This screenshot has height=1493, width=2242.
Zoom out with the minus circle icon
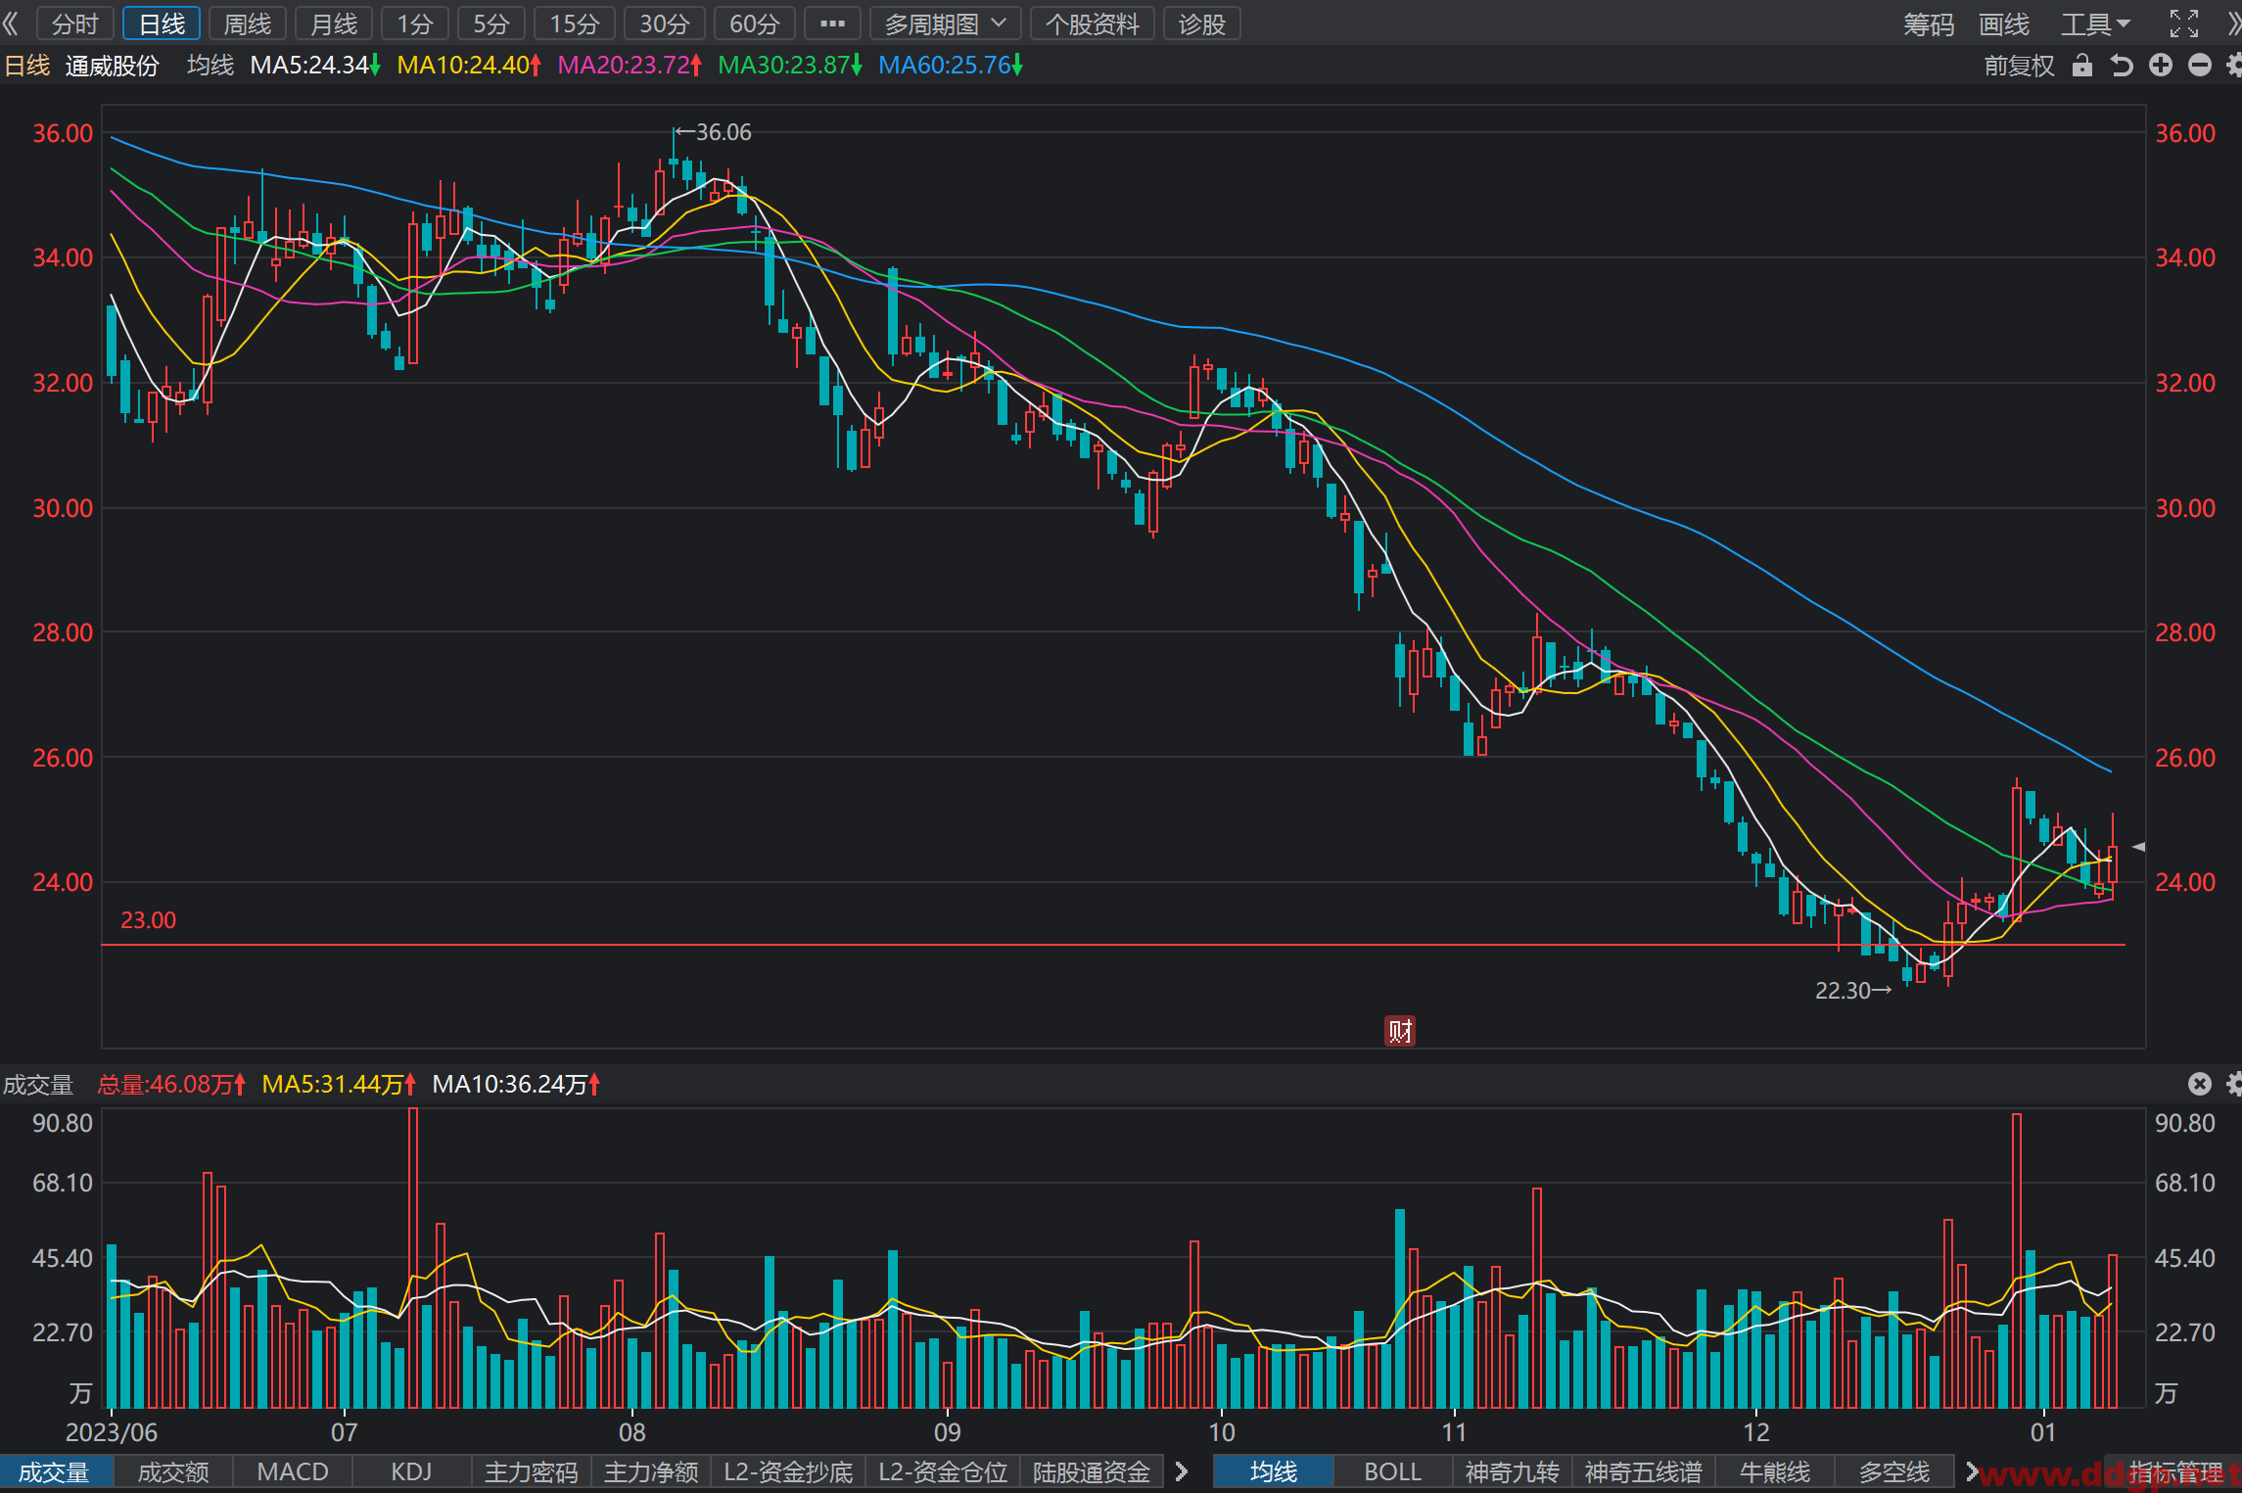[2200, 66]
